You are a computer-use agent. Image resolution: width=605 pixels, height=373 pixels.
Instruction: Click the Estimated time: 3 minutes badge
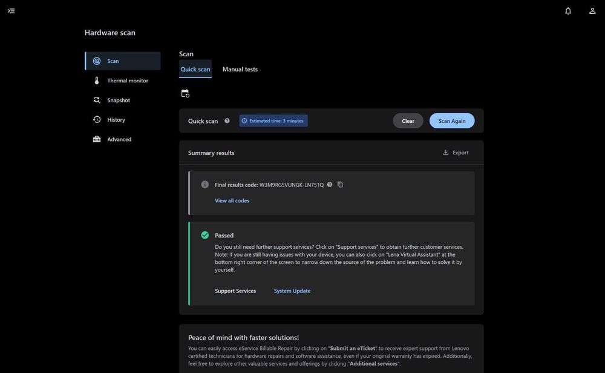[273, 121]
